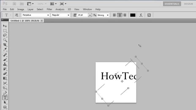Open the font size dropdown arrow

coord(90,15)
